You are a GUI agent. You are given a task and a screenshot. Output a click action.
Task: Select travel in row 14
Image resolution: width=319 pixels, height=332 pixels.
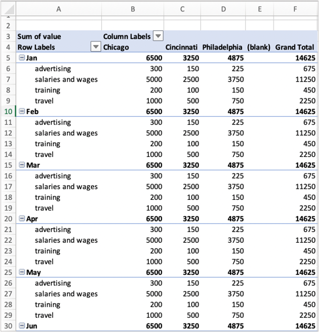44,154
